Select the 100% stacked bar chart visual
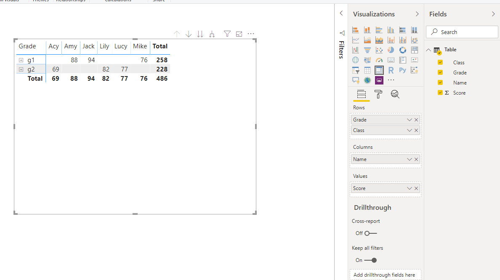The height and width of the screenshot is (280, 500). (x=403, y=30)
